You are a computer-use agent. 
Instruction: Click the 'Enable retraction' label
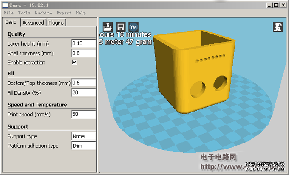point(26,63)
